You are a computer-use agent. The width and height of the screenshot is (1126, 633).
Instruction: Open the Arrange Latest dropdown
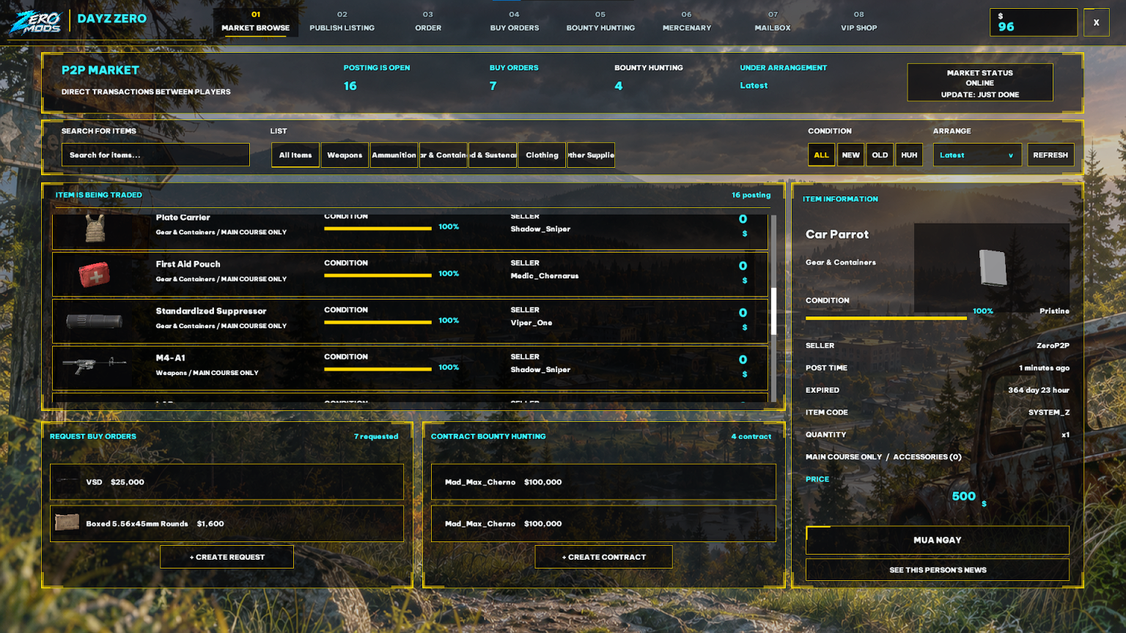pos(977,155)
